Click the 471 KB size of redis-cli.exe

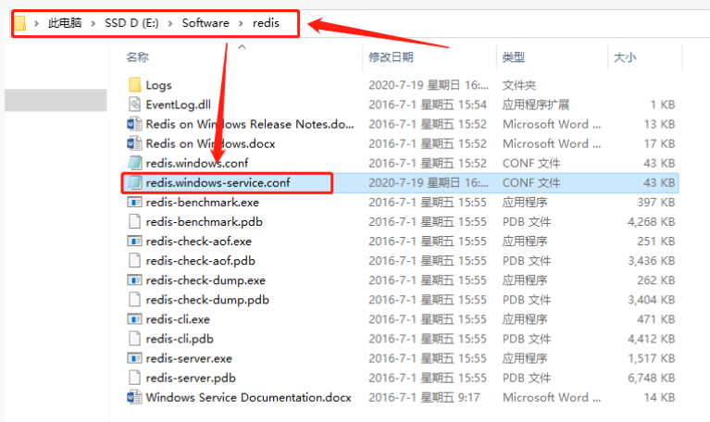click(x=656, y=319)
